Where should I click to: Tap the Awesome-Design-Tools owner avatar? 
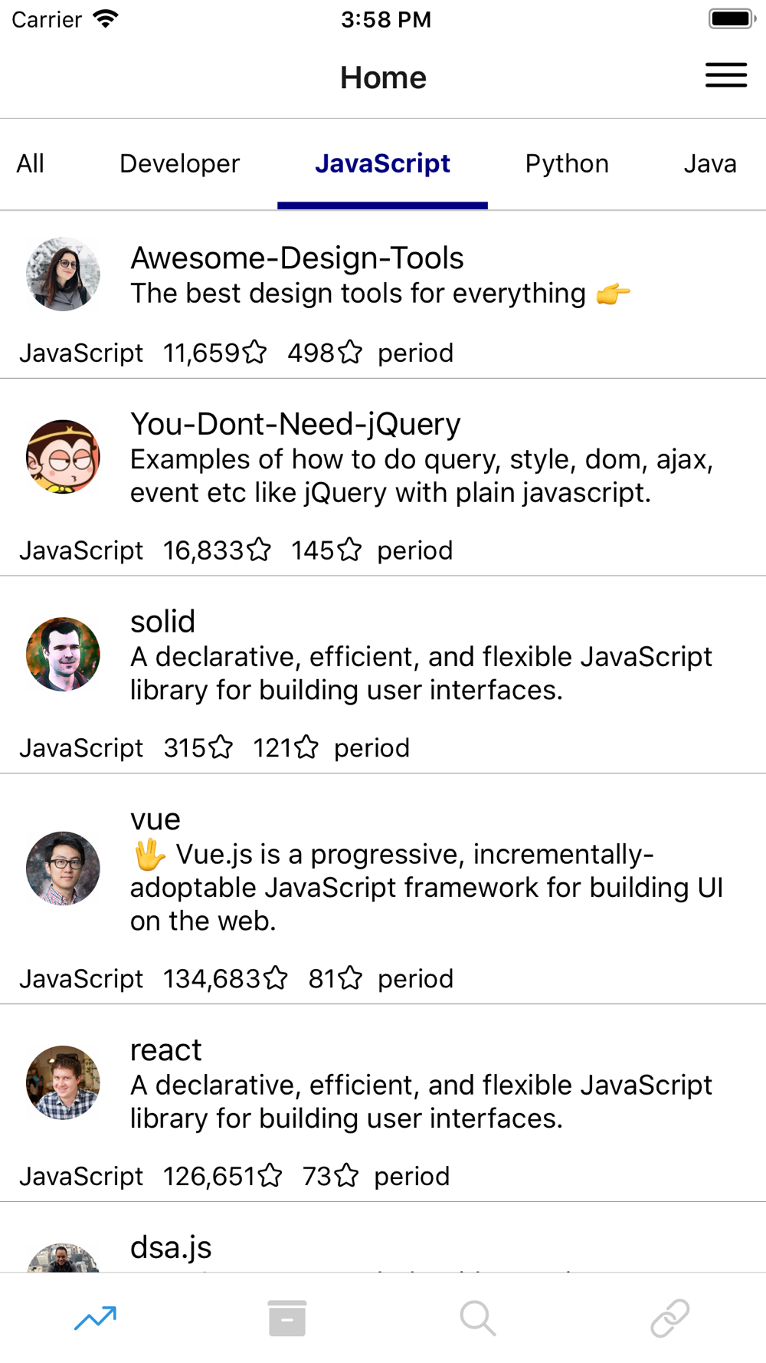(x=63, y=274)
